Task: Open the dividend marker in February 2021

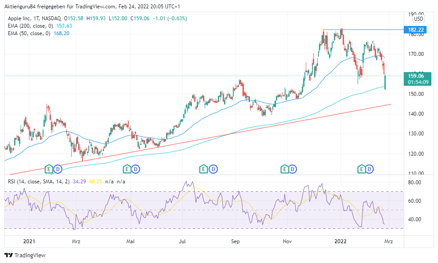Action: tap(58, 169)
